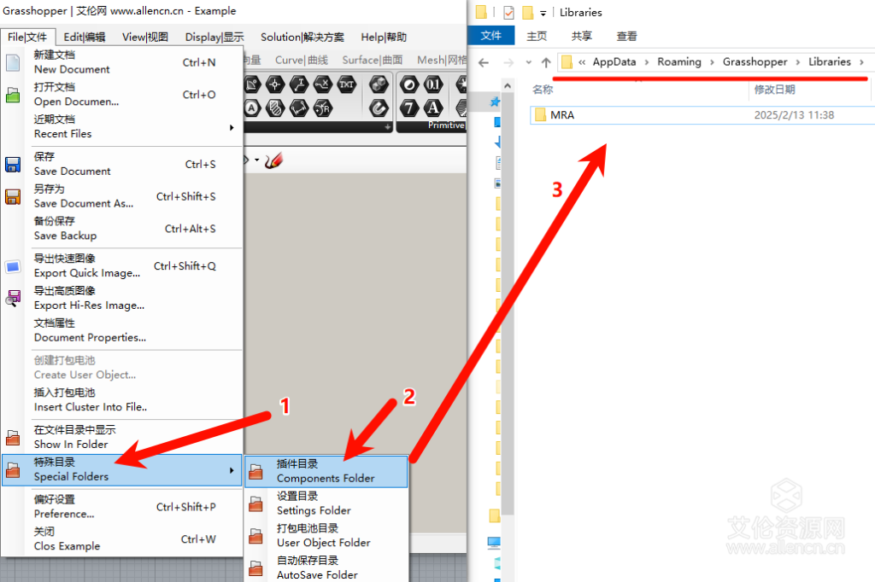Viewport: 875px width, 582px height.
Task: Expand the params panel dropdown arrow
Action: point(387,127)
